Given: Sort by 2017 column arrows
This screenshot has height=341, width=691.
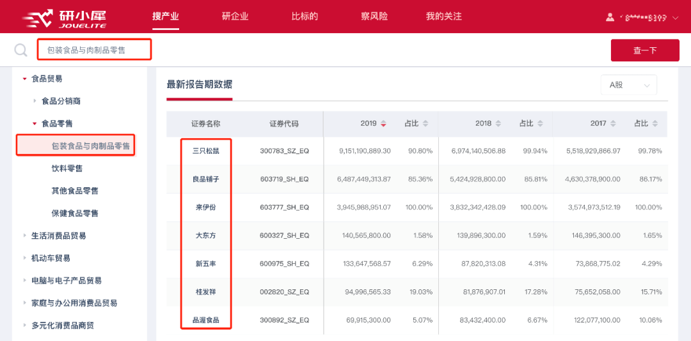Looking at the screenshot, I should click(614, 124).
